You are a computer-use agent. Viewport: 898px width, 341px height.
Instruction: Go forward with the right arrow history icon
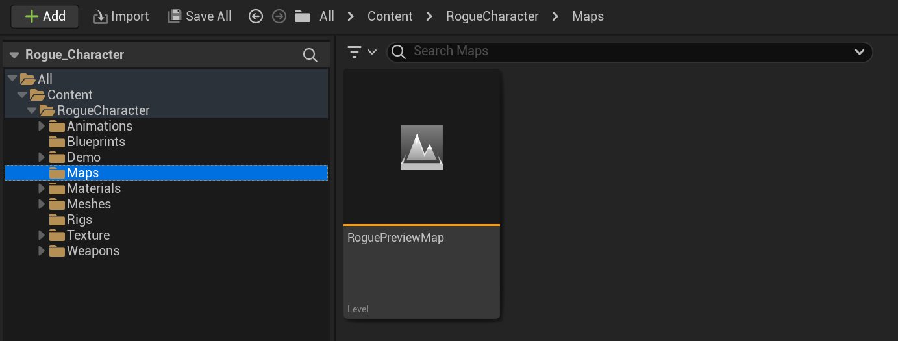pyautogui.click(x=279, y=16)
